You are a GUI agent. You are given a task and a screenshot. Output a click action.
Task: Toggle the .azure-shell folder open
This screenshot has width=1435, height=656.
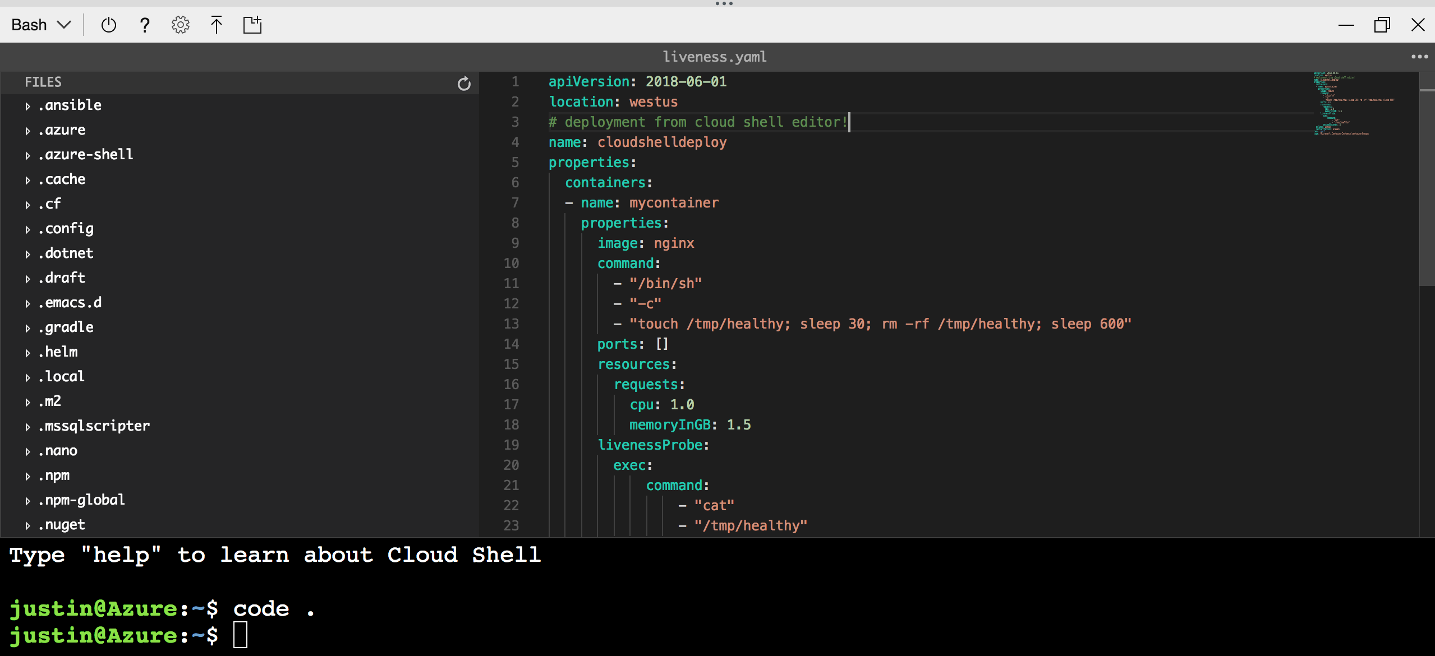click(27, 155)
